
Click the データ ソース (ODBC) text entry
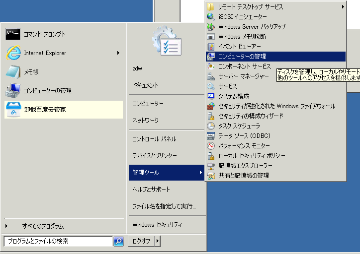coord(244,136)
